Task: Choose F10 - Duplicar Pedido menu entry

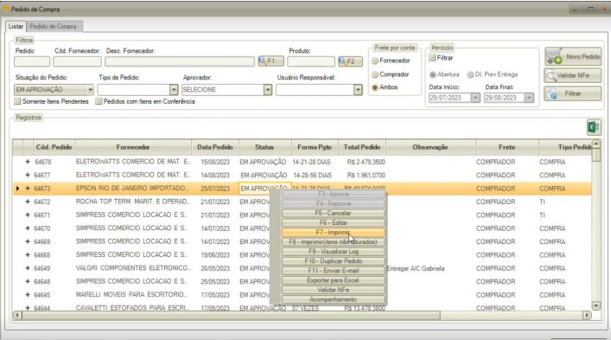Action: click(x=334, y=261)
